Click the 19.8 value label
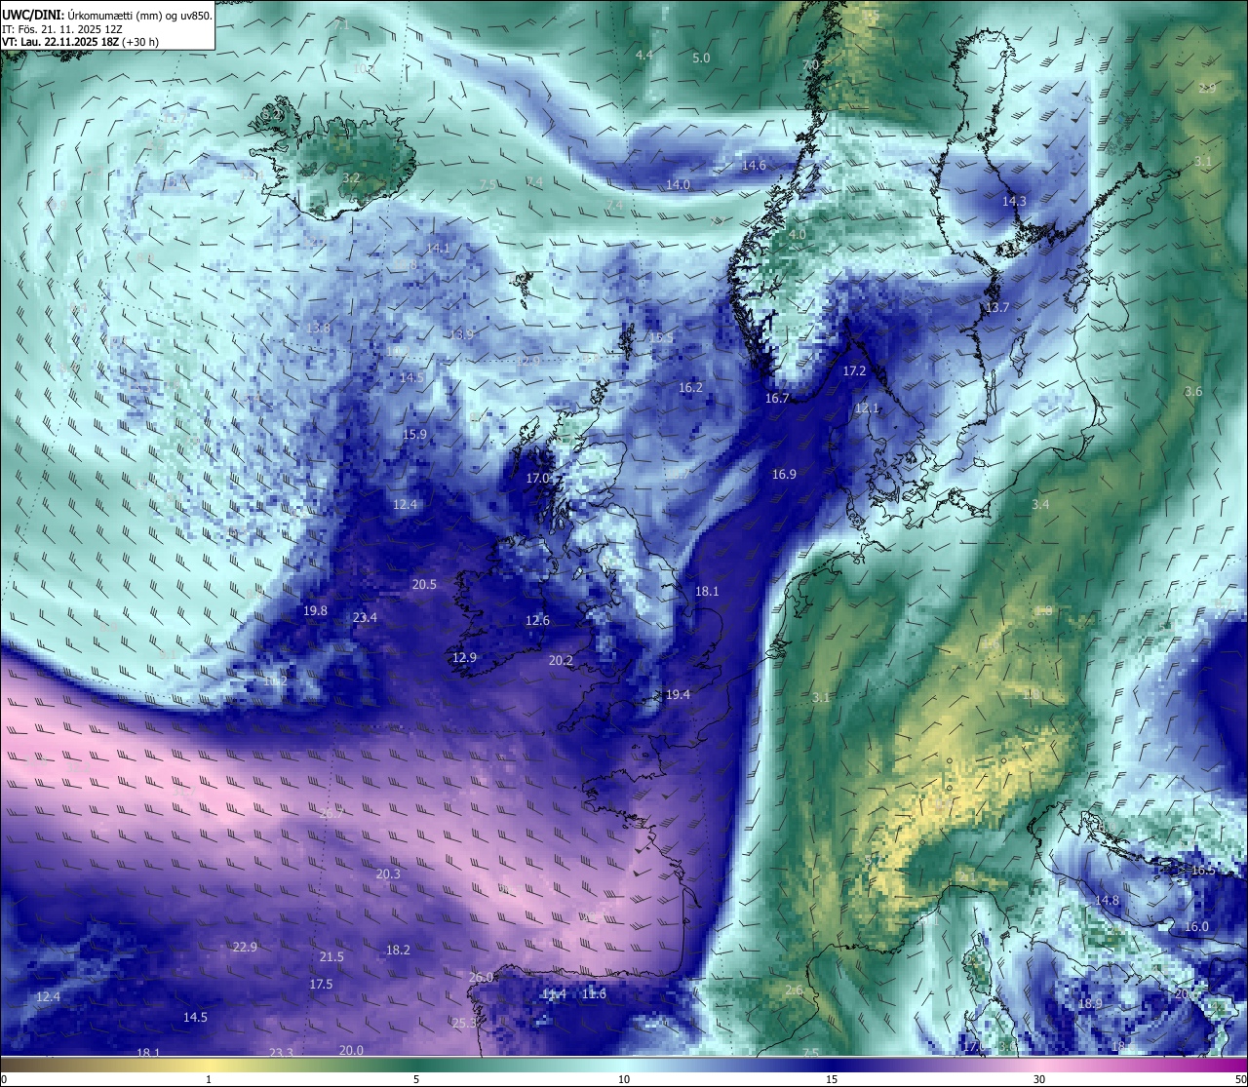The width and height of the screenshot is (1248, 1087). (315, 611)
